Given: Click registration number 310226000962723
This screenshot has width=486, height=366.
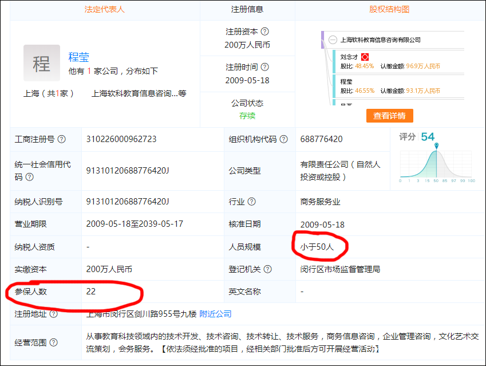Looking at the screenshot, I should [121, 139].
